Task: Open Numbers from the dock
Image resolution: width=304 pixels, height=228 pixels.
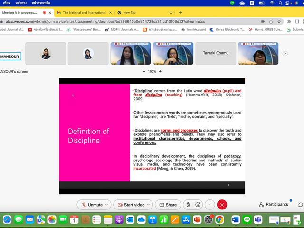Action: click(163, 219)
